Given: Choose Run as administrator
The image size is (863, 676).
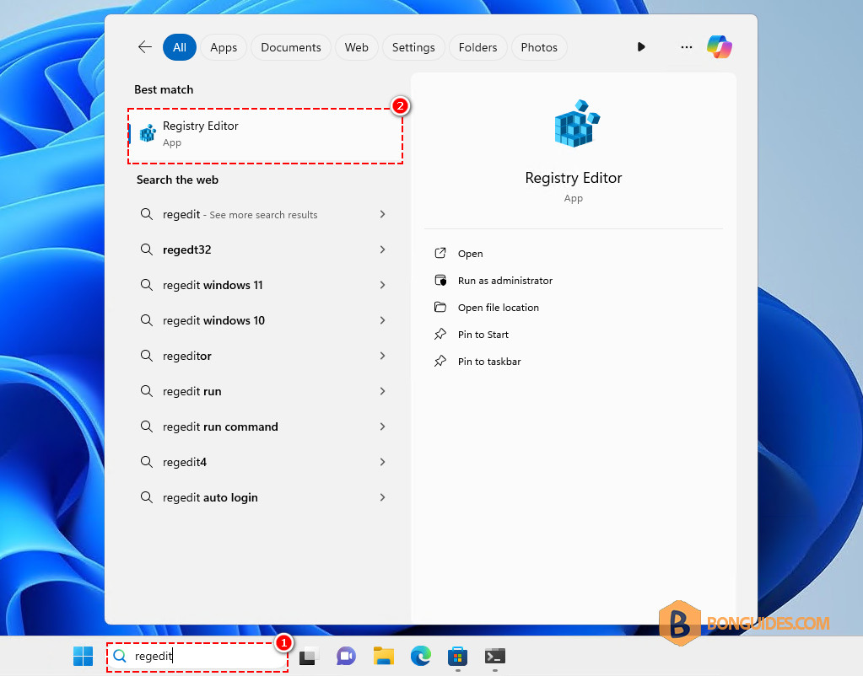Looking at the screenshot, I should (504, 281).
